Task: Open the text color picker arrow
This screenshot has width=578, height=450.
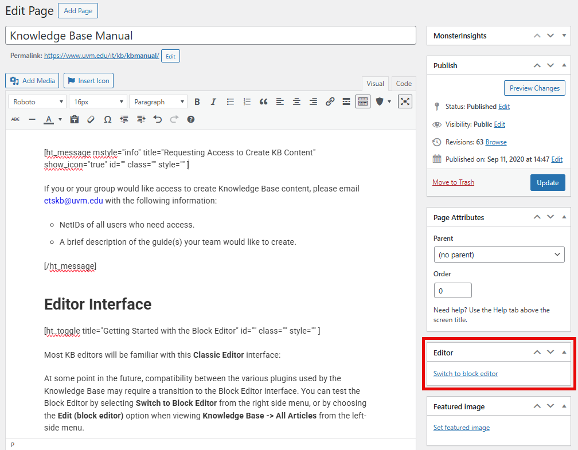Action: [60, 119]
